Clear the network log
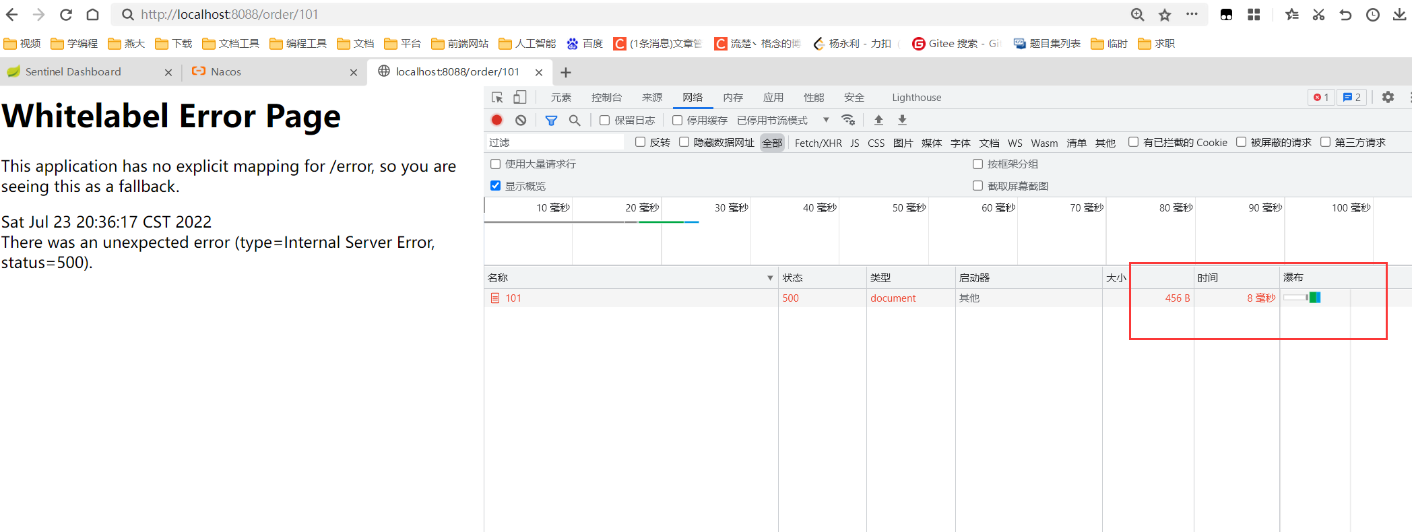Viewport: 1412px width, 532px height. click(x=521, y=120)
